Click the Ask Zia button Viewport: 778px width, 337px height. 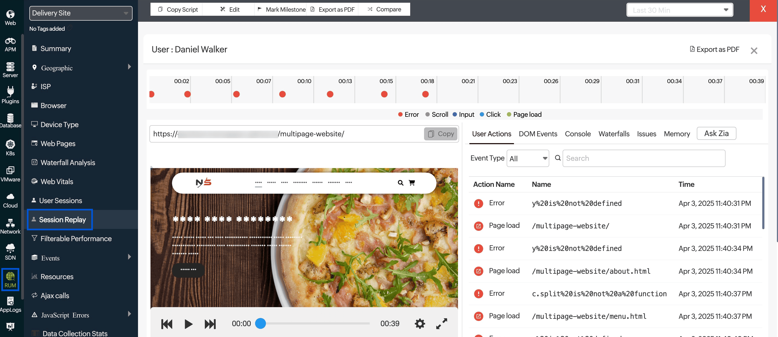point(716,134)
